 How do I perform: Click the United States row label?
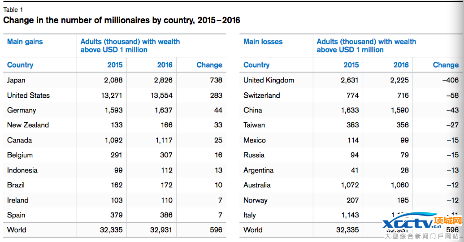[28, 95]
